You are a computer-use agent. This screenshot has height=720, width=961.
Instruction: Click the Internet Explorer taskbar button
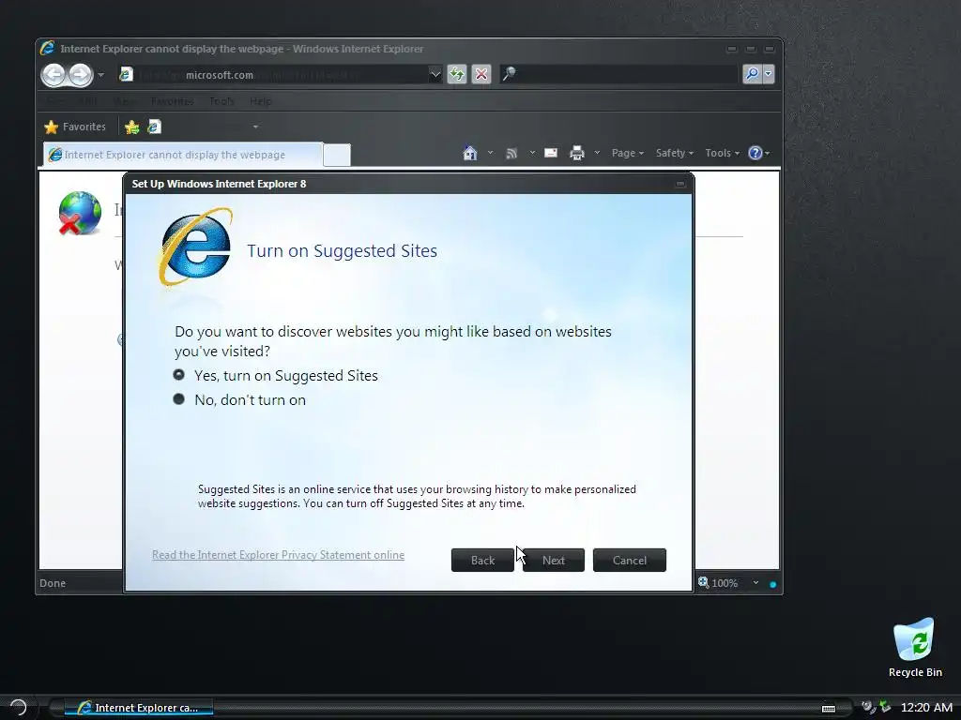[x=139, y=708]
